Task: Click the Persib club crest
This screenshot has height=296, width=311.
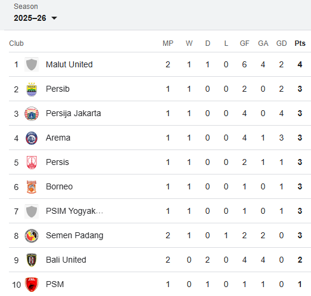Action: point(32,89)
